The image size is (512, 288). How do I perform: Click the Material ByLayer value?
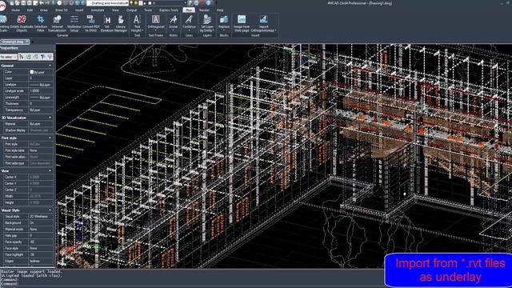click(x=41, y=124)
